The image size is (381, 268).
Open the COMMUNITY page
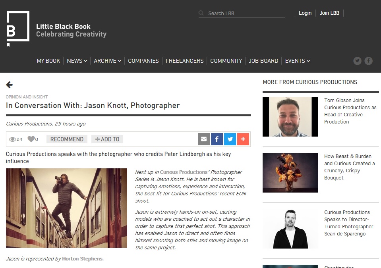tap(226, 61)
